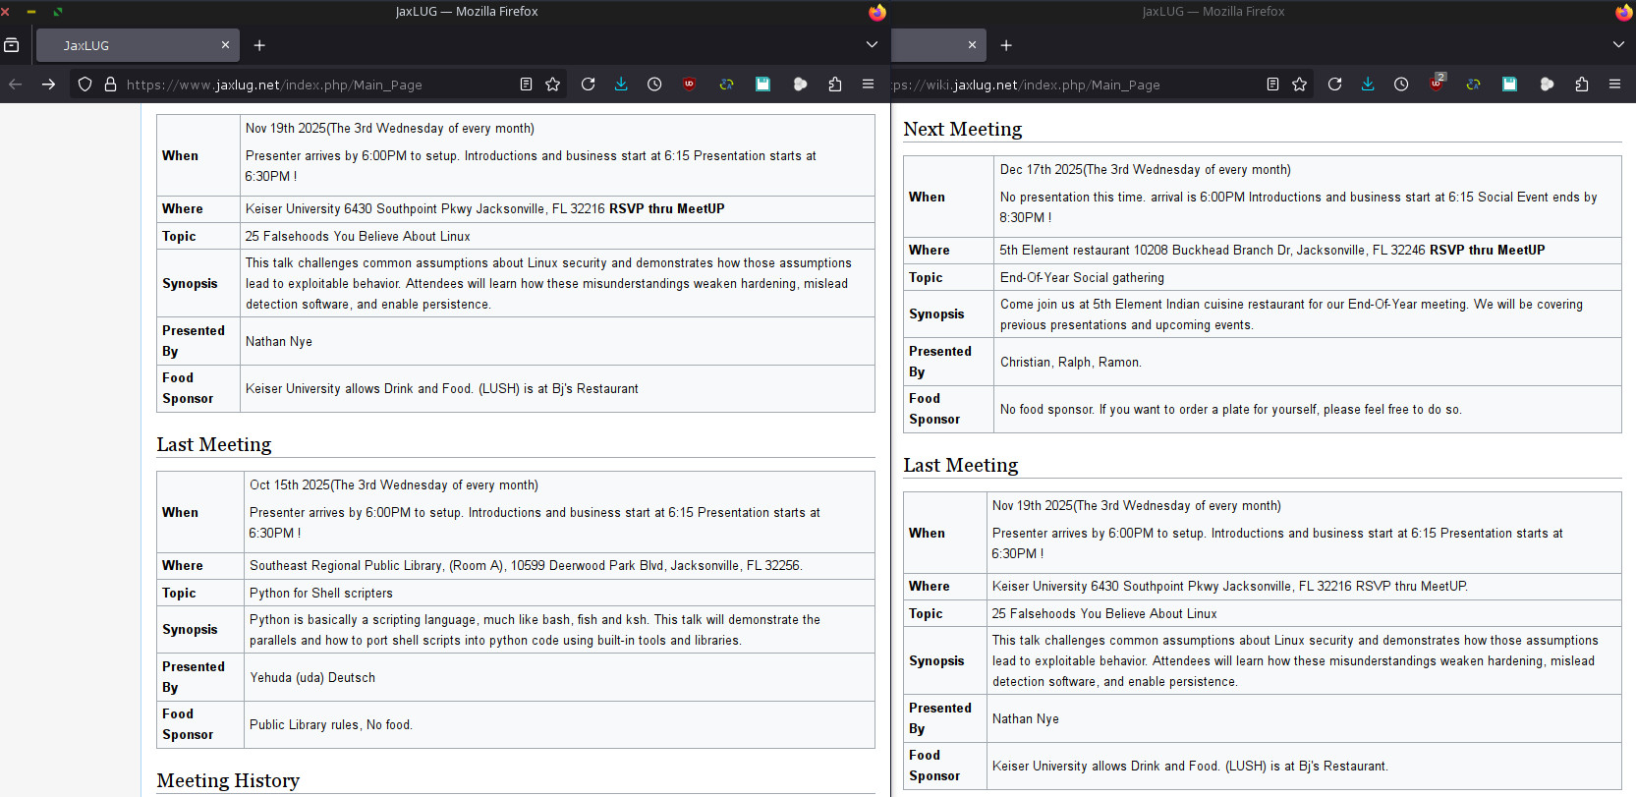Toggle Reader View in the left window

coord(526,85)
